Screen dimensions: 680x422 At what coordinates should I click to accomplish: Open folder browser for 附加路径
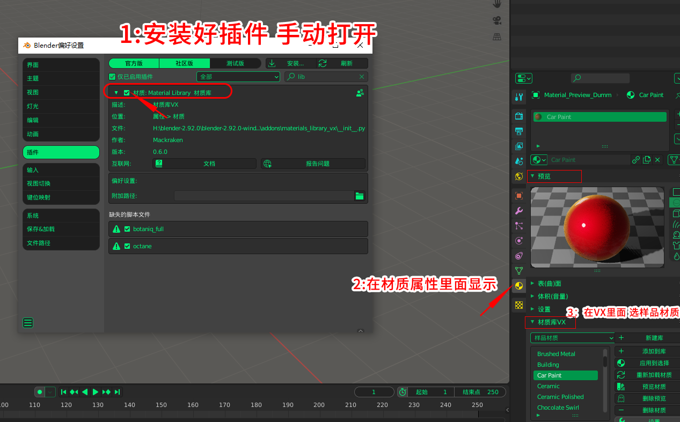click(x=360, y=196)
